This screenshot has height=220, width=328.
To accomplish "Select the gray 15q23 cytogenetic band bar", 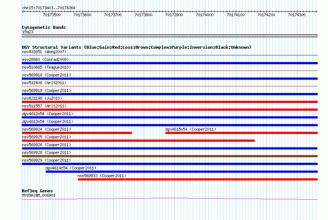I will (170, 36).
